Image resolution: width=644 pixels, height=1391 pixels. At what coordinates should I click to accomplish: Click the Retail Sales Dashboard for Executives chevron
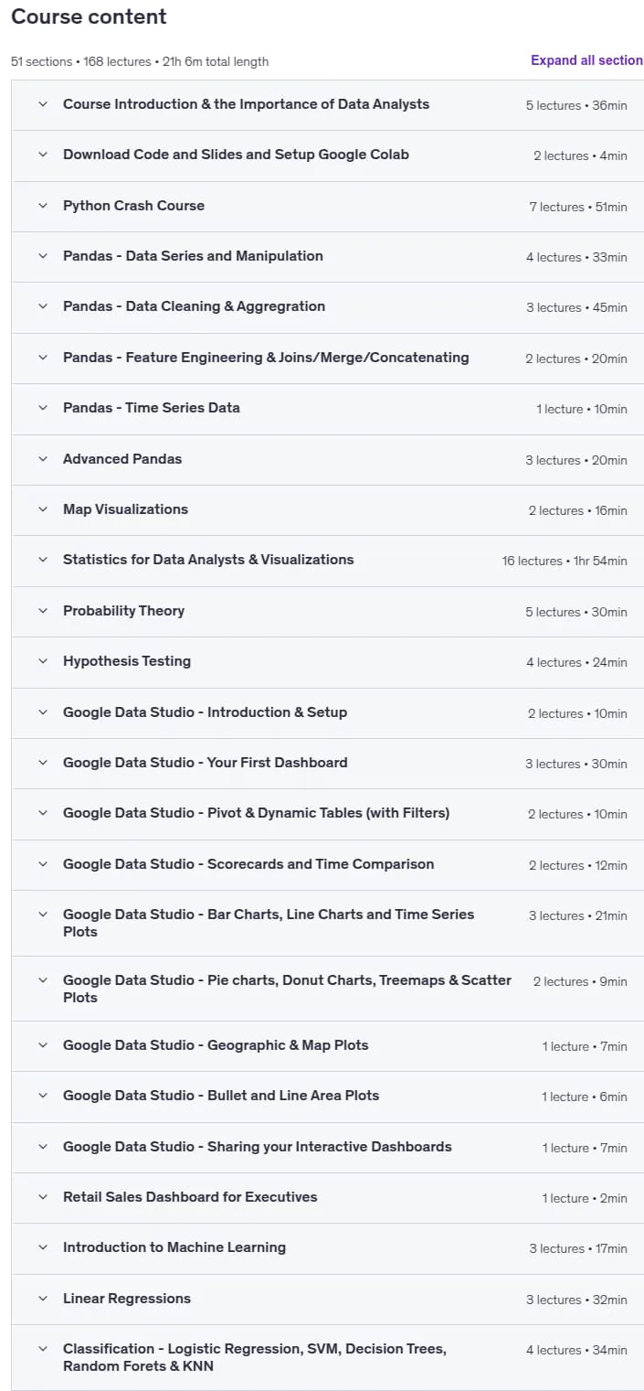click(42, 1197)
